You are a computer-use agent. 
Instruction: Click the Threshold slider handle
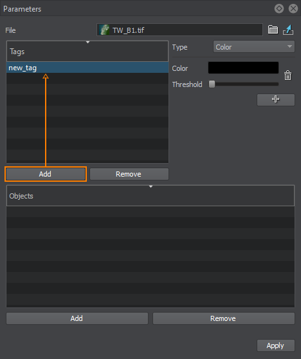pyautogui.click(x=212, y=84)
